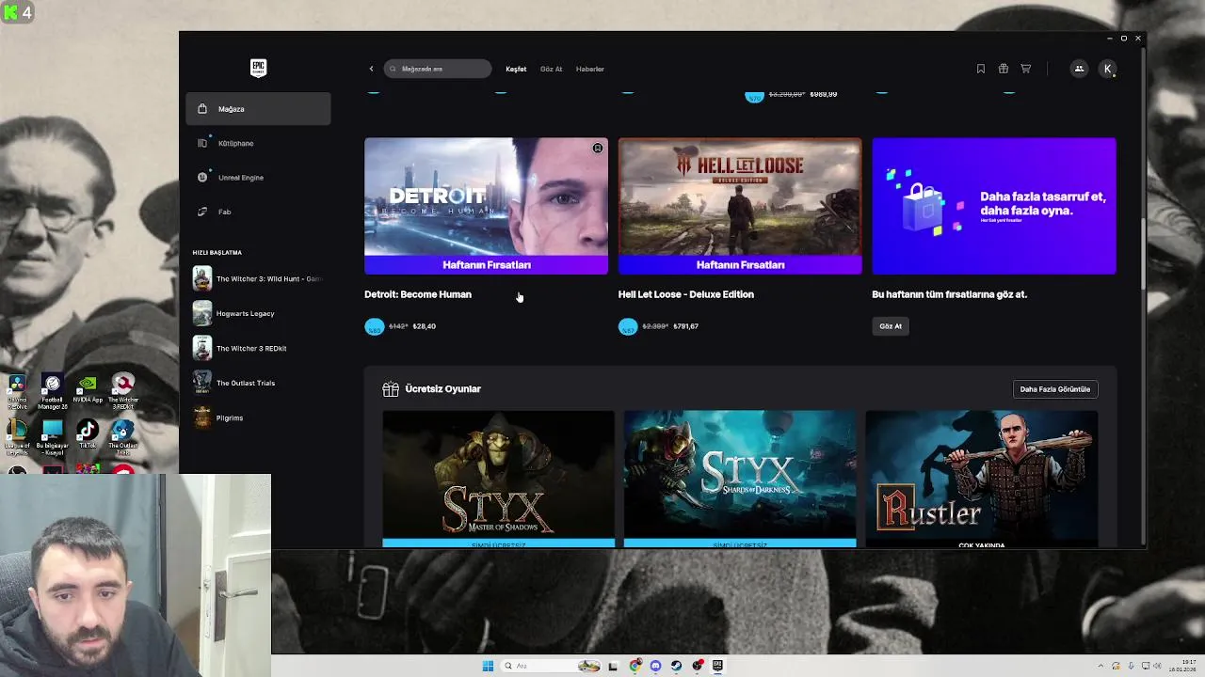Launch The Witcher 3 REDkit from sidebar icon

tap(202, 348)
